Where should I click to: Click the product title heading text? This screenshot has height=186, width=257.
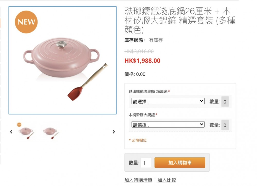click(x=180, y=20)
